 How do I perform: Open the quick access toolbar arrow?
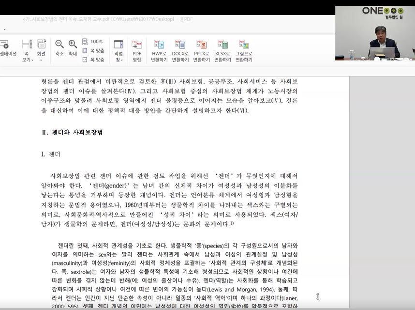[x=4, y=30]
